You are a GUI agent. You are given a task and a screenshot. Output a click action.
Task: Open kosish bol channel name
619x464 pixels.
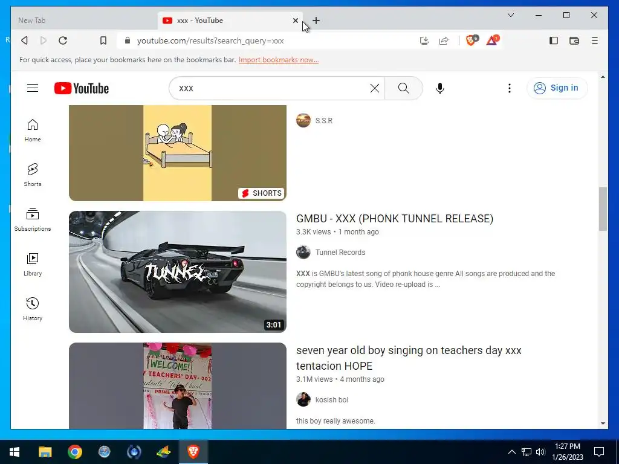(332, 400)
